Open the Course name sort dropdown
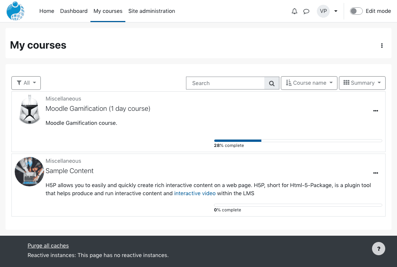The width and height of the screenshot is (397, 267). point(309,83)
